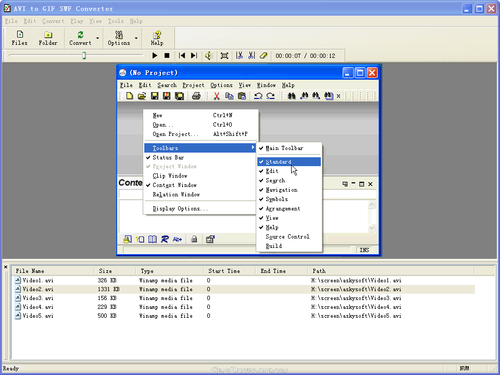Sort the list by File Name header
The image size is (500, 375).
53,271
